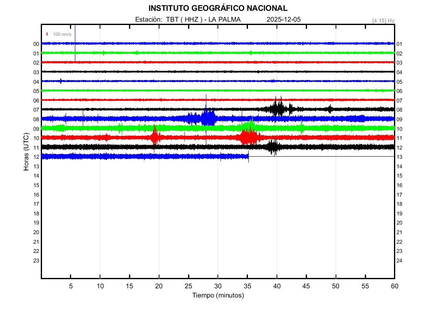Click the red 100 nm/s scale bar
This screenshot has width=426, height=320.
(47, 34)
